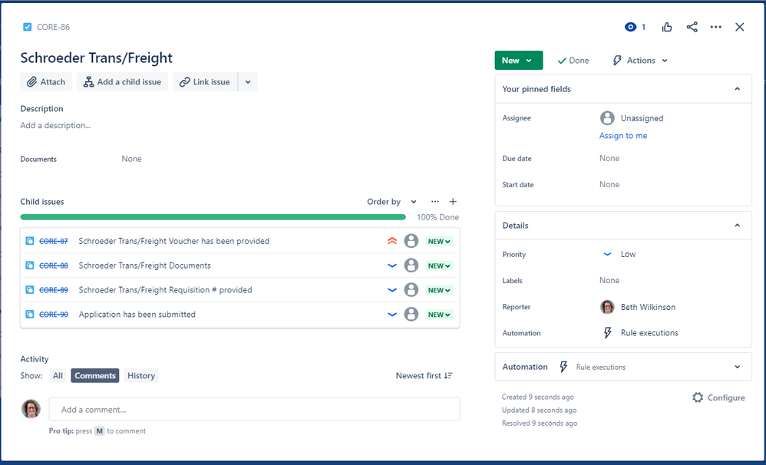Click the highest priority icon on CORE-87
This screenshot has height=465, width=766.
[391, 240]
